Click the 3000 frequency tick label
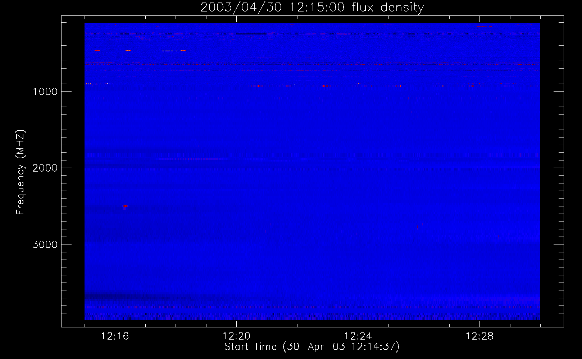The width and height of the screenshot is (582, 359). 45,244
